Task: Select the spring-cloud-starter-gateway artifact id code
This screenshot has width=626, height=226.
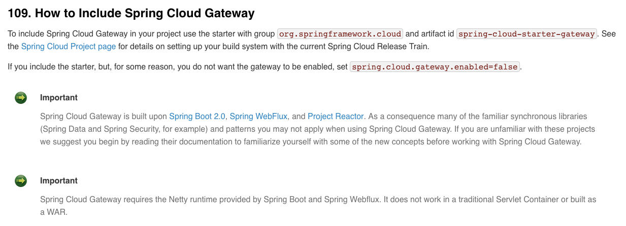Action: [526, 34]
